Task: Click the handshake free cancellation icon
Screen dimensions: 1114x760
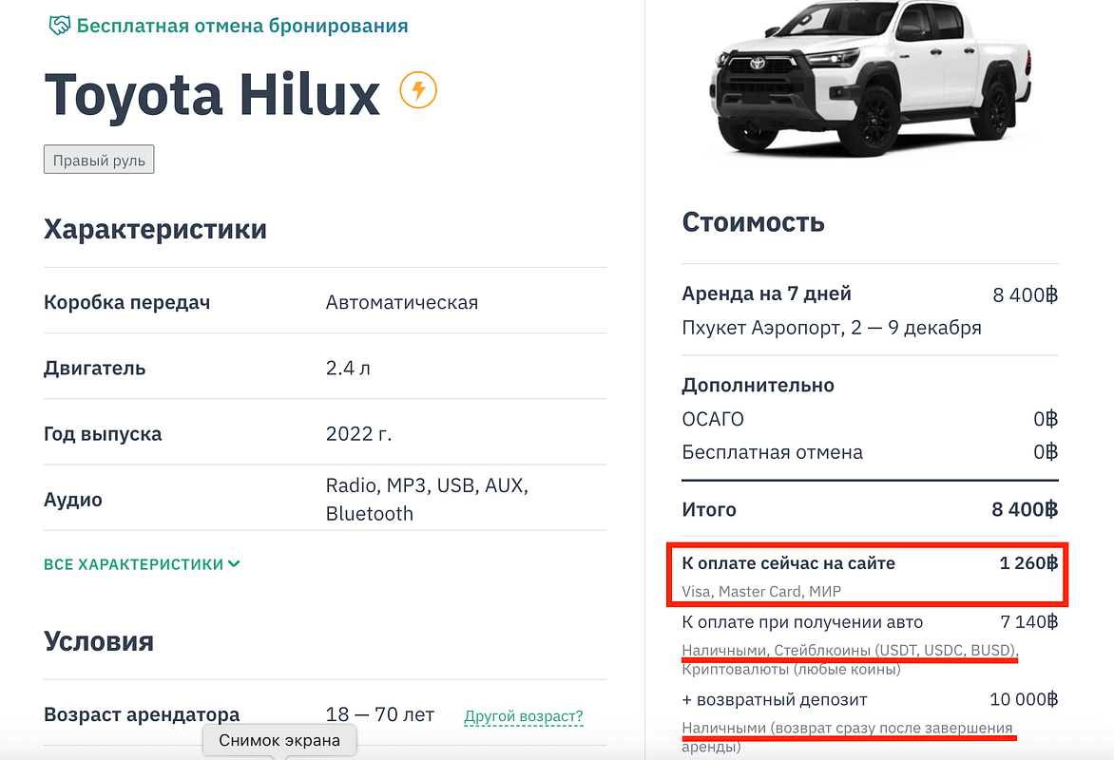Action: click(x=59, y=26)
